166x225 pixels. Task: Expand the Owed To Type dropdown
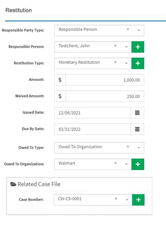[139, 148]
